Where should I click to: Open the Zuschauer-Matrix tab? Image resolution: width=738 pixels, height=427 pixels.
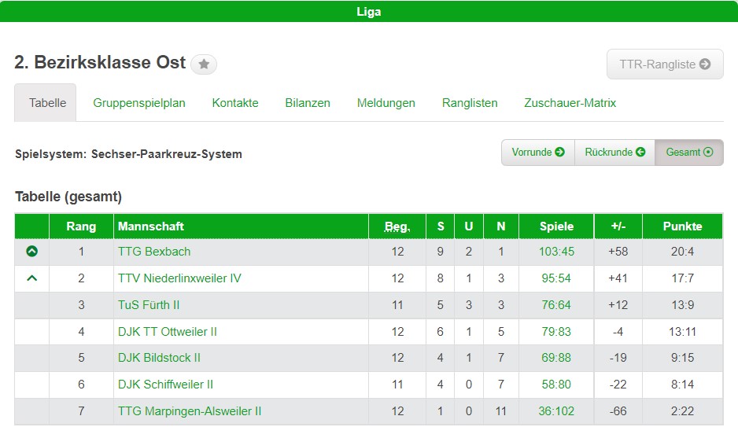pyautogui.click(x=570, y=103)
